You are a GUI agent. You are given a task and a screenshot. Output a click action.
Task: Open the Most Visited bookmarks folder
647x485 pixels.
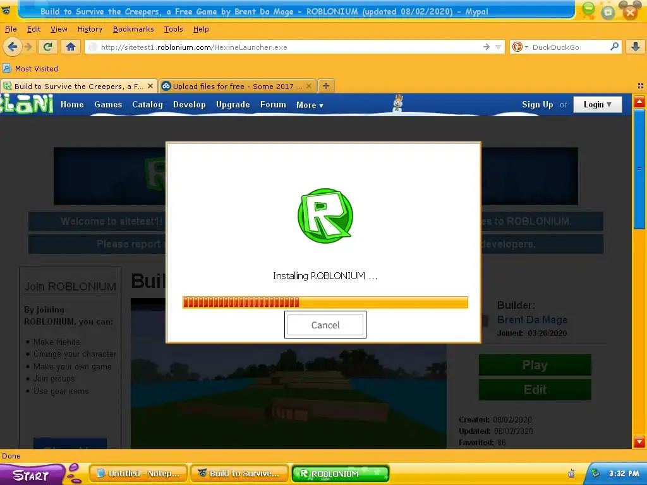pos(30,68)
